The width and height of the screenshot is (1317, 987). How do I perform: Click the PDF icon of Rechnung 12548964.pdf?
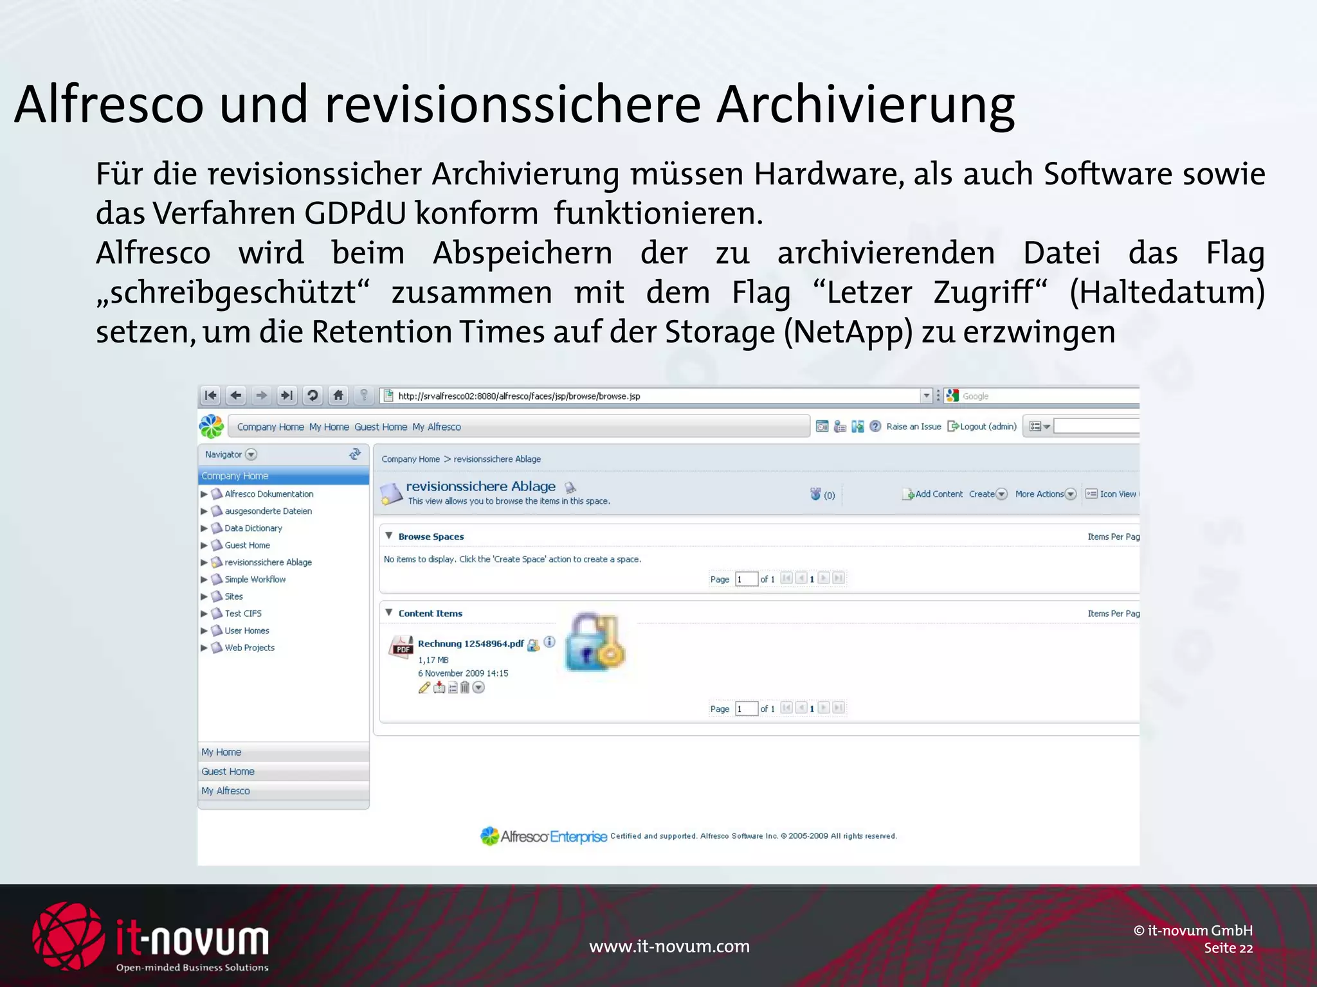(x=401, y=648)
